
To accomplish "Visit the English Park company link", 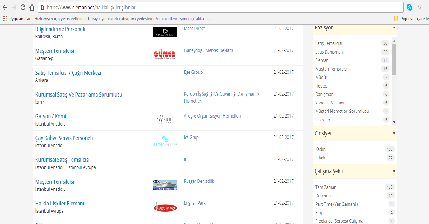I will point(195,203).
